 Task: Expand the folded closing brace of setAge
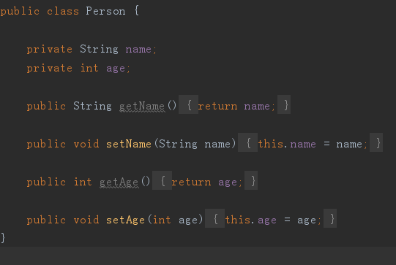point(330,218)
